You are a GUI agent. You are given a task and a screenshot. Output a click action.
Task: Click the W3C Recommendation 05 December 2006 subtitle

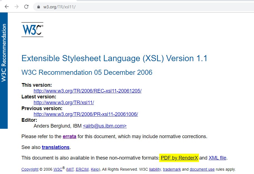pos(87,73)
